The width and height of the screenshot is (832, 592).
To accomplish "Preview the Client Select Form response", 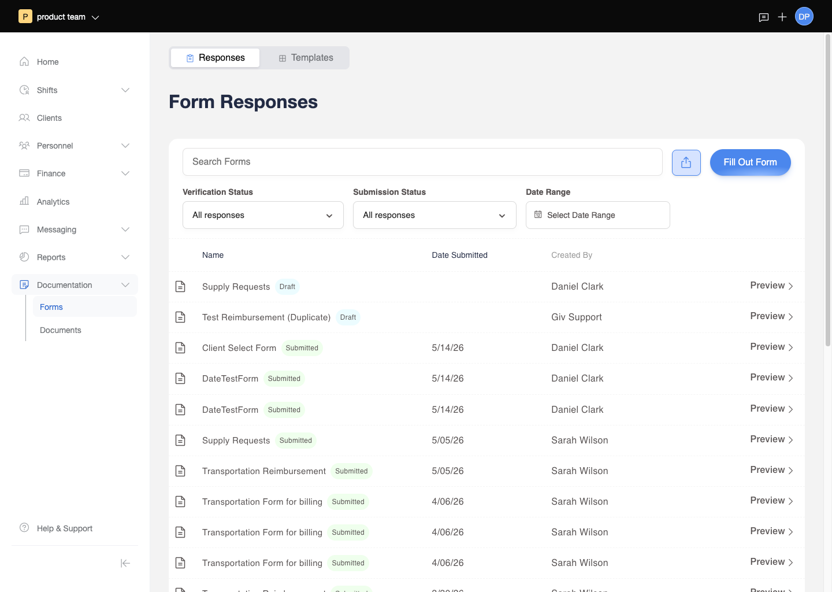I will pyautogui.click(x=771, y=347).
